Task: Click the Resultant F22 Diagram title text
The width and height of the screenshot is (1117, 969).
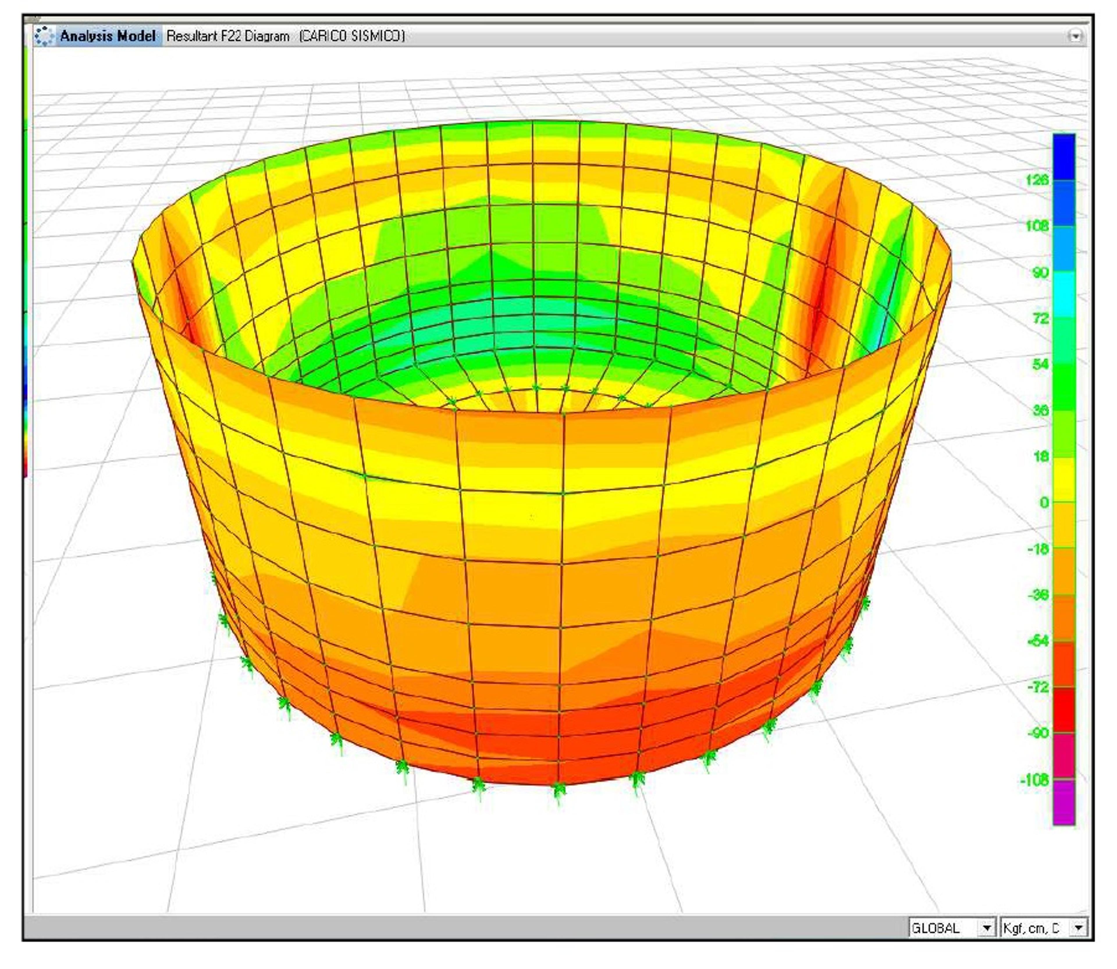Action: (x=227, y=36)
